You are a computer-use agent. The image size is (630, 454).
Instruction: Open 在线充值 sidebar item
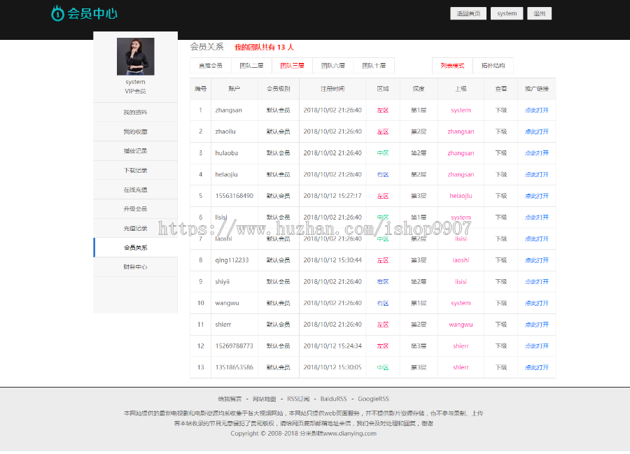(x=135, y=190)
